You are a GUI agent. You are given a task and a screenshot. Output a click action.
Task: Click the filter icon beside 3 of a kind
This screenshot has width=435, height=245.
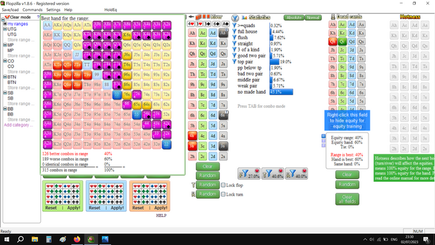click(x=234, y=49)
